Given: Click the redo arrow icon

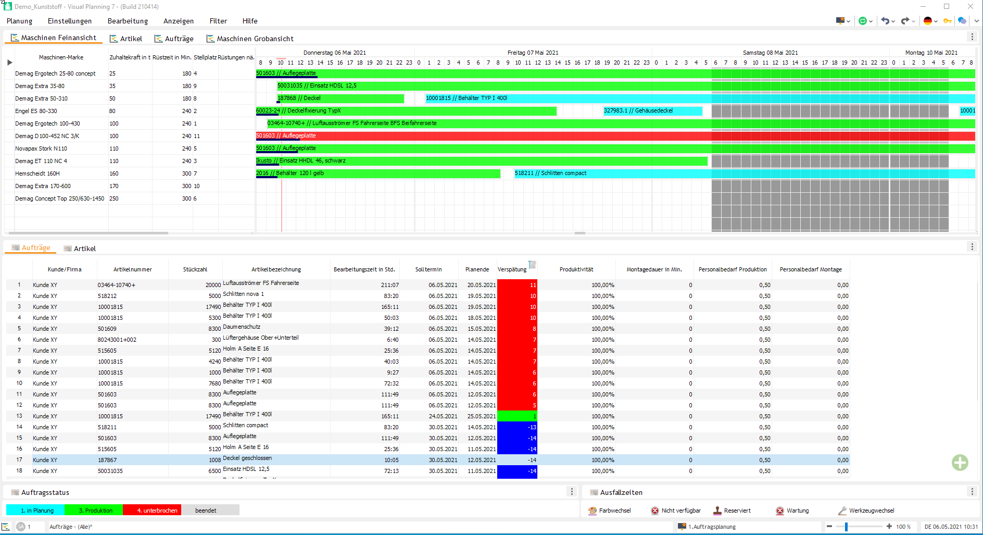Looking at the screenshot, I should pyautogui.click(x=905, y=21).
